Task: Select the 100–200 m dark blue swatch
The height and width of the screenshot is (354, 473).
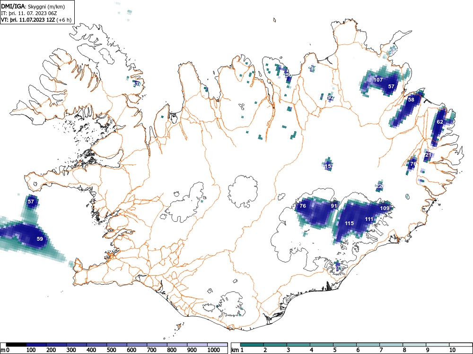Action: (x=36, y=345)
